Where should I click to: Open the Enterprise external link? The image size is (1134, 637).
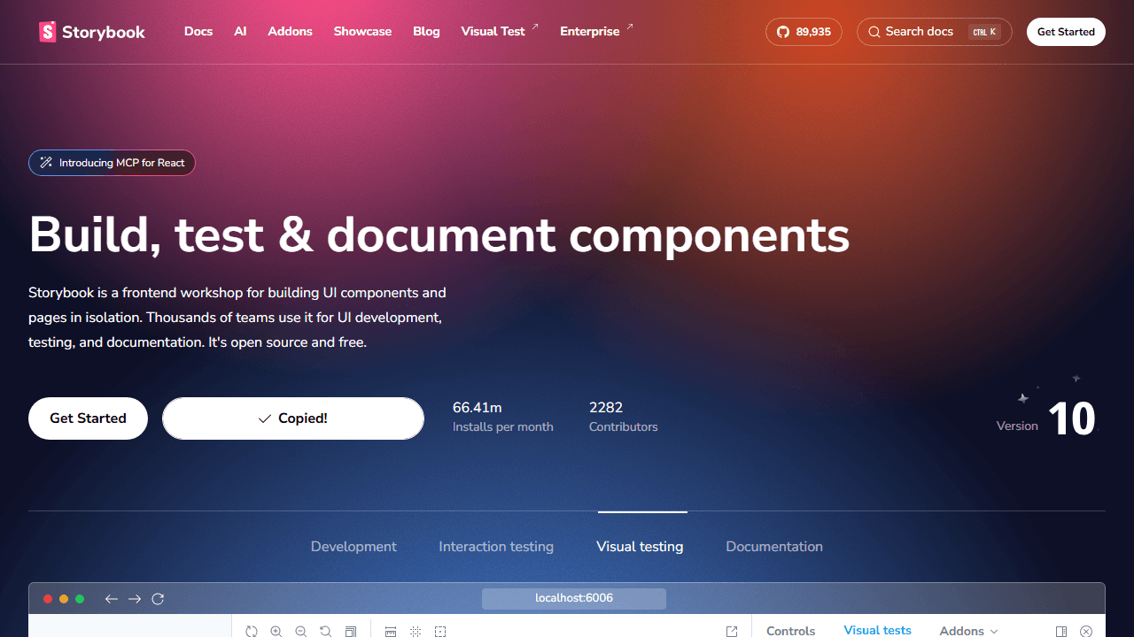tap(596, 31)
